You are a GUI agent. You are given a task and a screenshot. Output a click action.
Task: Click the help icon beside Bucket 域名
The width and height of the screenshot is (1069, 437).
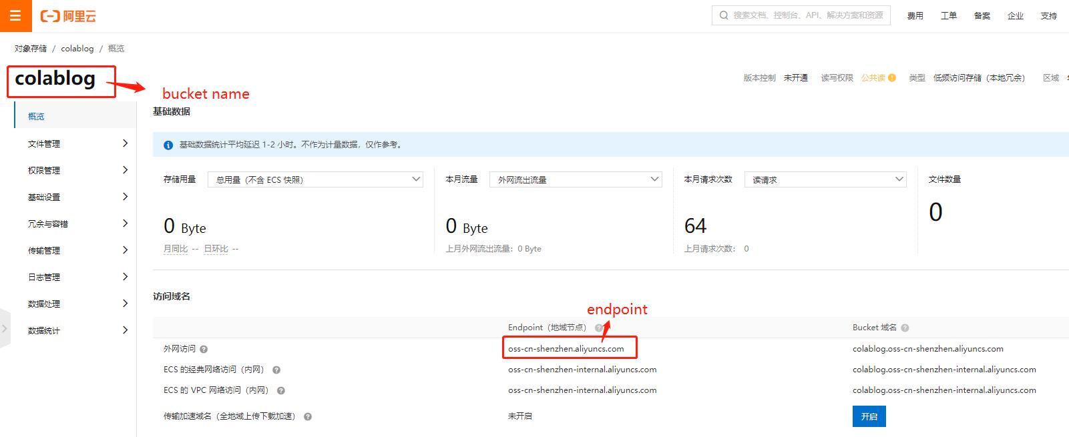point(905,328)
